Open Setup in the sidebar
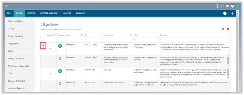This screenshot has width=244, height=95. pos(11,29)
